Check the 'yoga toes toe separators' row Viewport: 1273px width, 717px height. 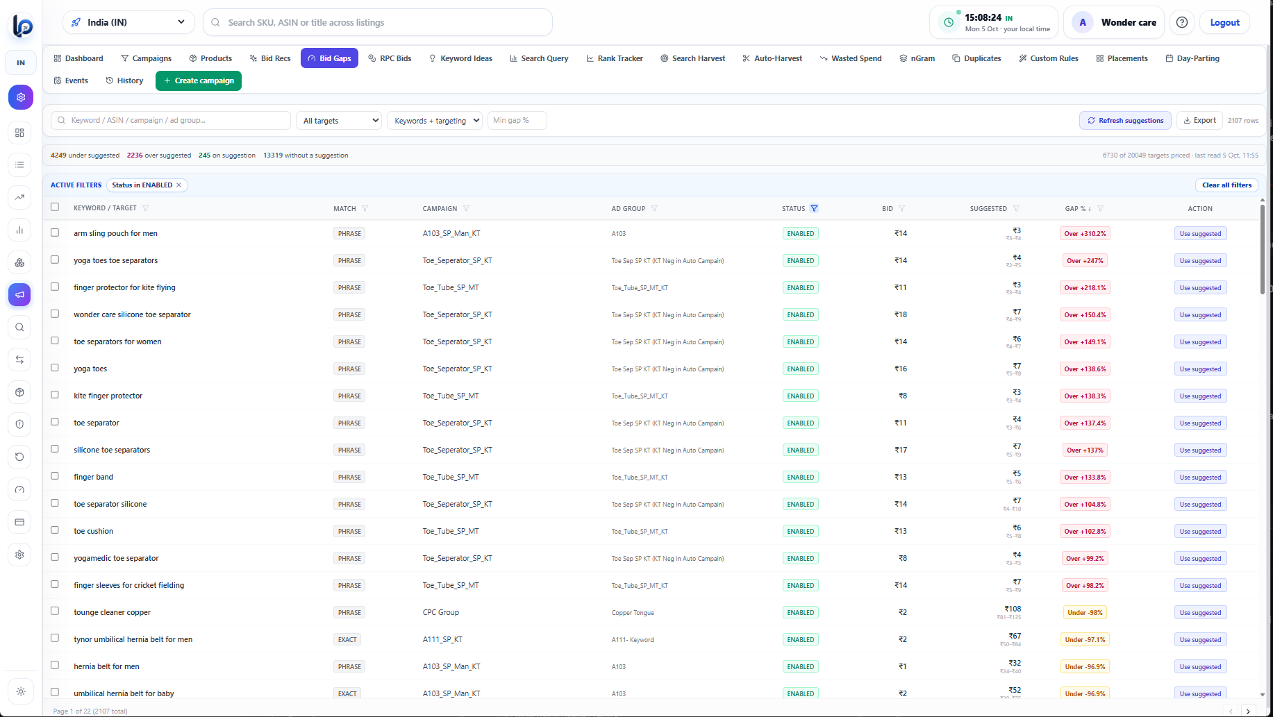click(55, 260)
